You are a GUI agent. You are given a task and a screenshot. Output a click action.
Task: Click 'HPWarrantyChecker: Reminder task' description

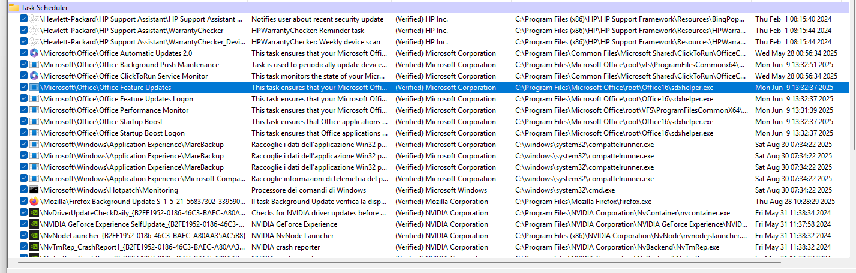[308, 31]
